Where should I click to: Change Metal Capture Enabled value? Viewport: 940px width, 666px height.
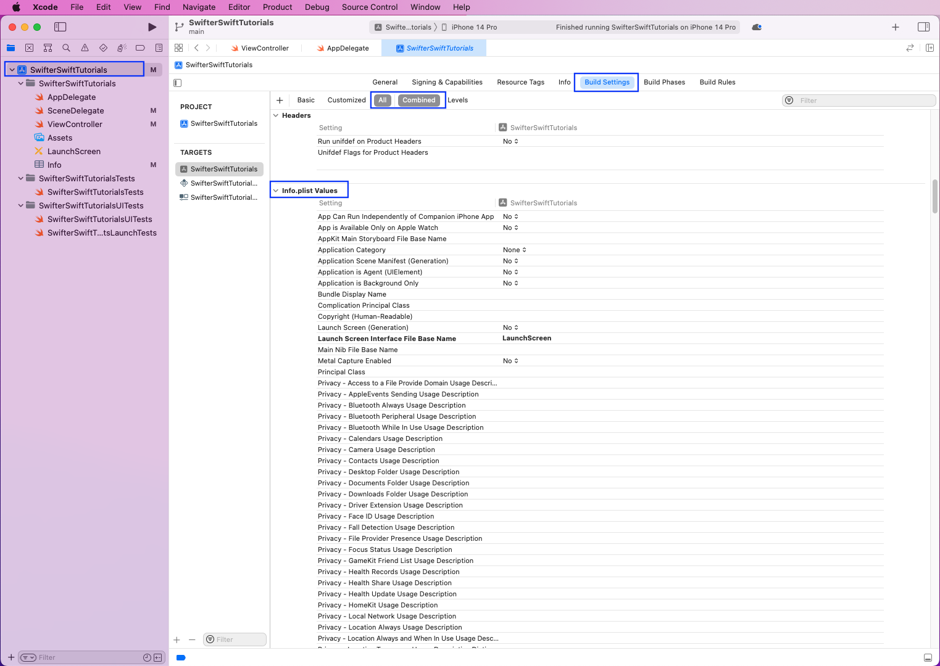click(x=510, y=361)
